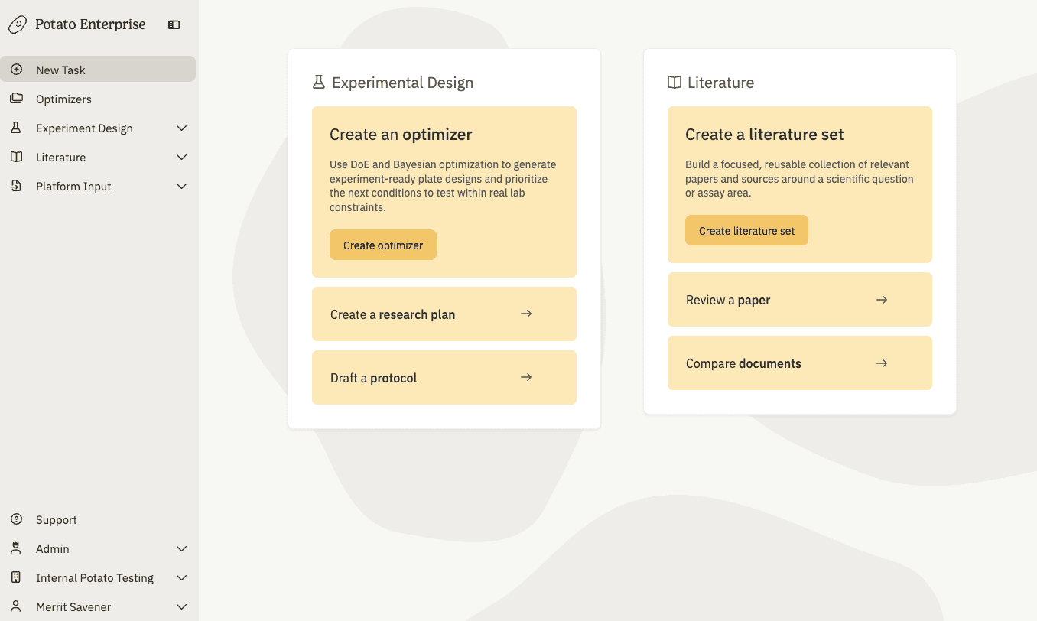Click the arrow on Compare documents
Viewport: 1037px width, 621px height.
coord(882,363)
